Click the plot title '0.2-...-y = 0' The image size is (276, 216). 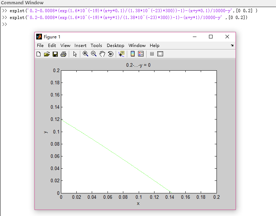coord(138,65)
